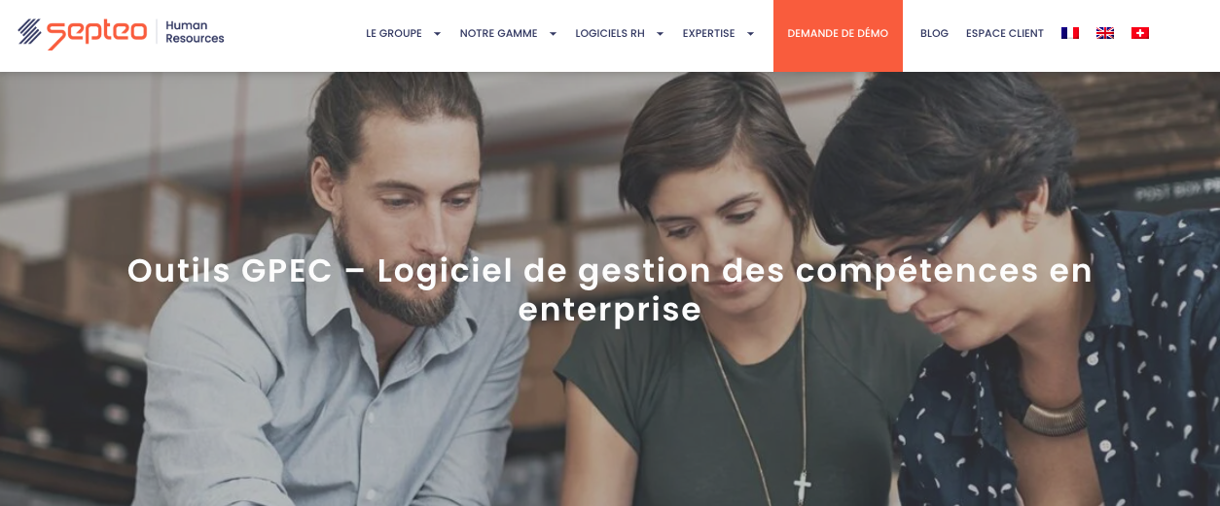The image size is (1220, 506).
Task: Switch to the French language flag
Action: coord(1070,33)
